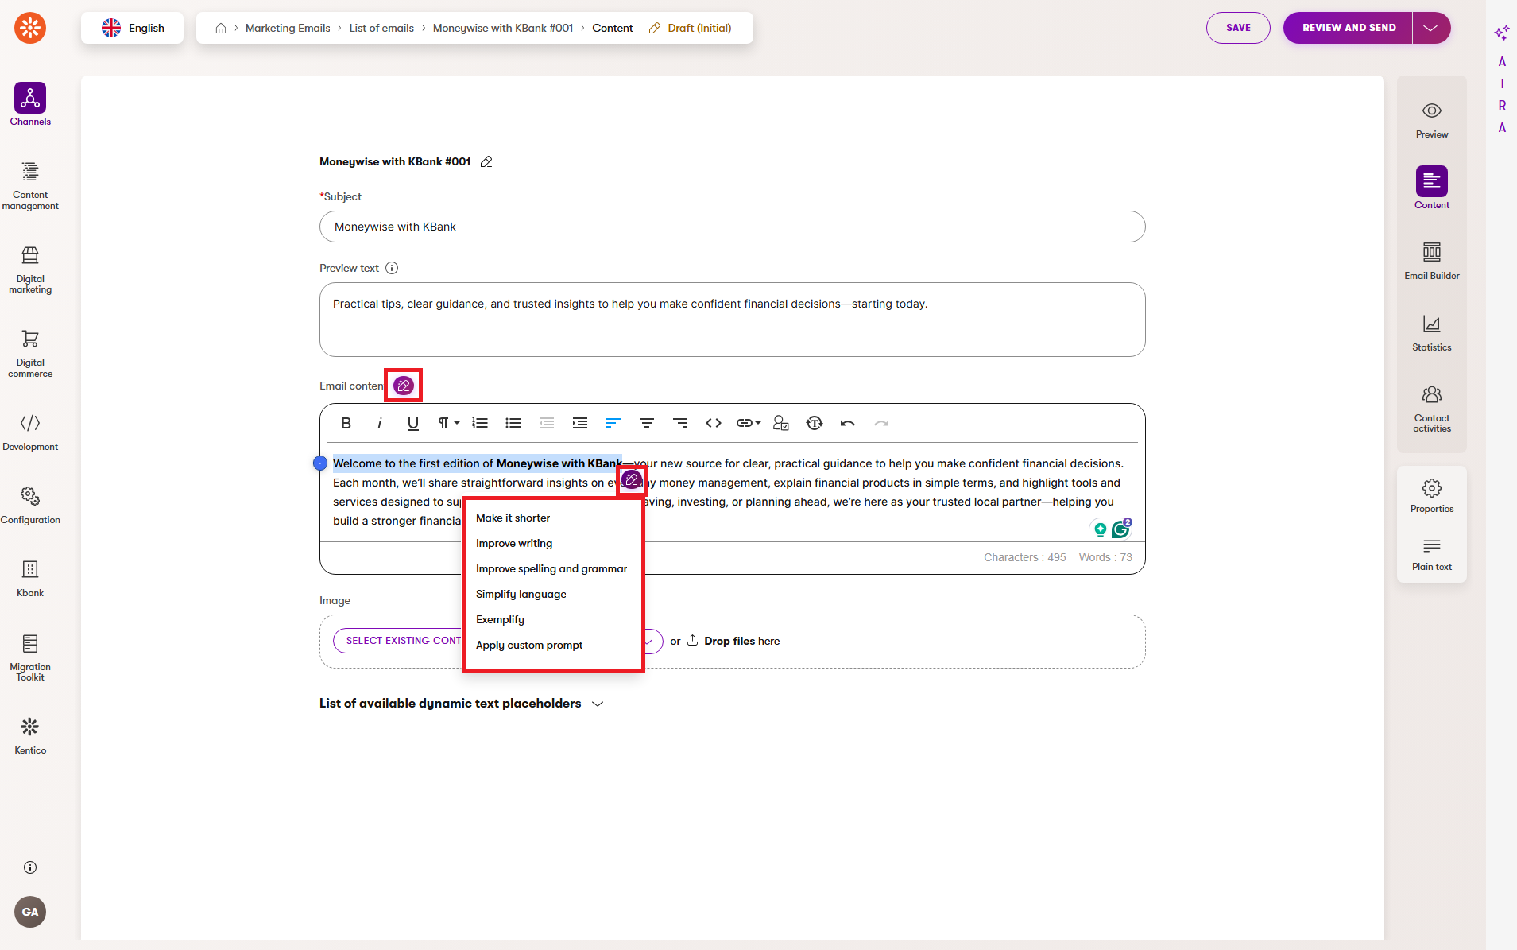Image resolution: width=1517 pixels, height=950 pixels.
Task: Open Plain text tab
Action: 1432,554
